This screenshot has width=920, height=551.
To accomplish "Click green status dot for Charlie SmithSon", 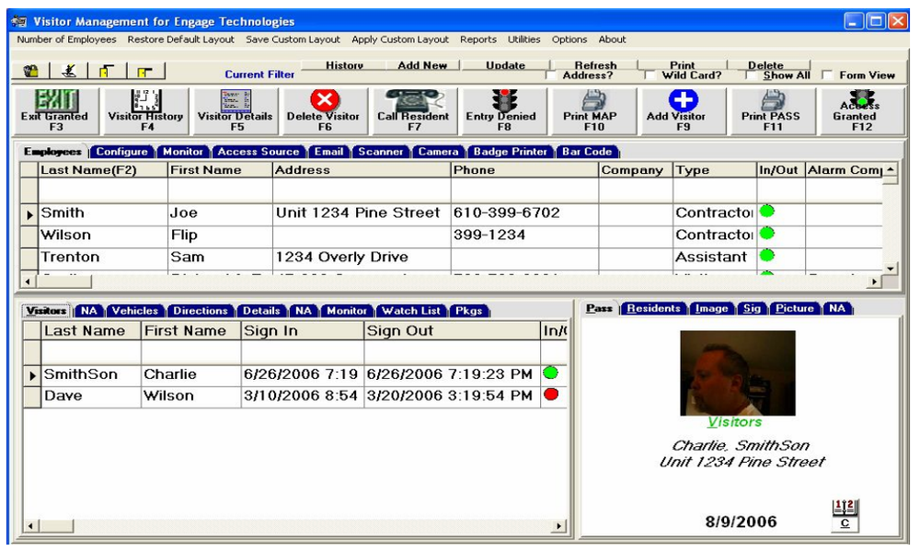I will click(550, 373).
